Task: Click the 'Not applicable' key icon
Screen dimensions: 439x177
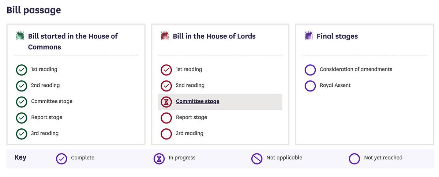Action: [257, 158]
